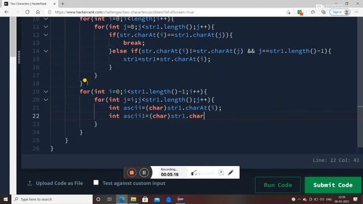Select the Two Characters HackerRank tab

click(28, 4)
